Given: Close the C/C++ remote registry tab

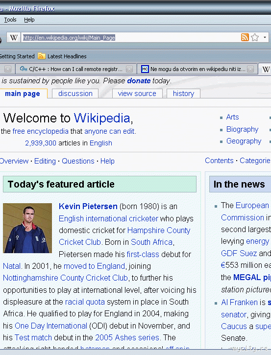Looking at the screenshot, I should (x=129, y=69).
